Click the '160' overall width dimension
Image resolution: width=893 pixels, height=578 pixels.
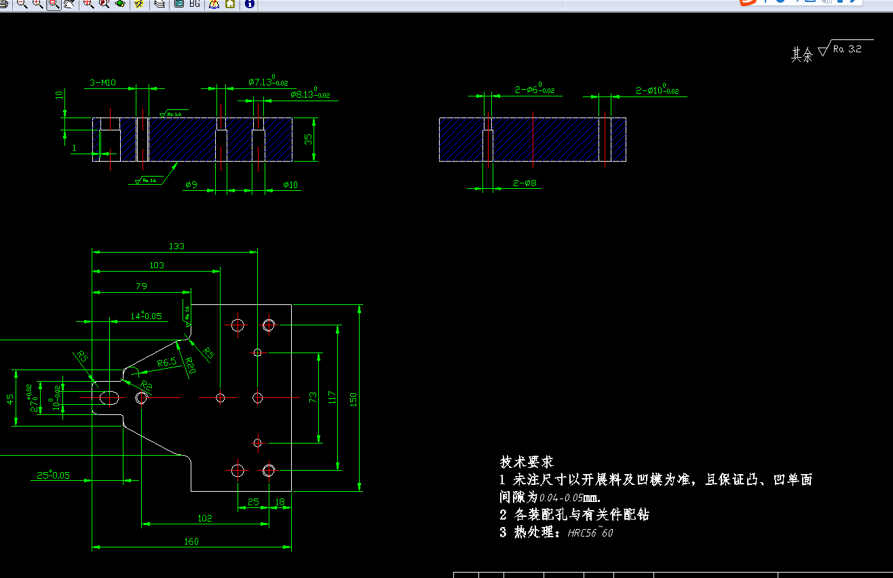click(191, 542)
